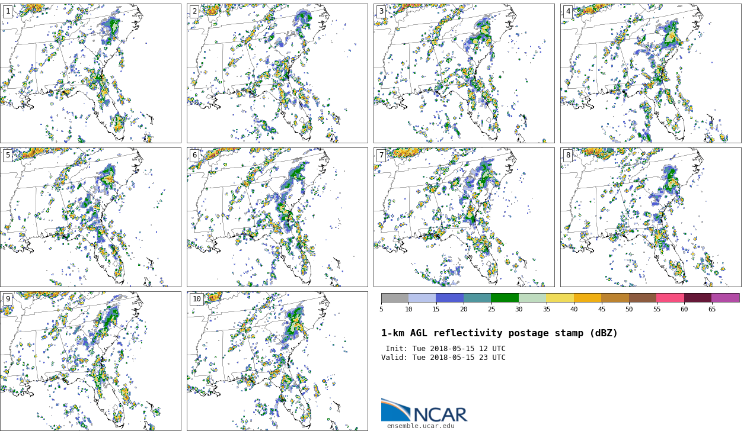Select the yellow 35-40 dBZ color swatch

point(560,298)
